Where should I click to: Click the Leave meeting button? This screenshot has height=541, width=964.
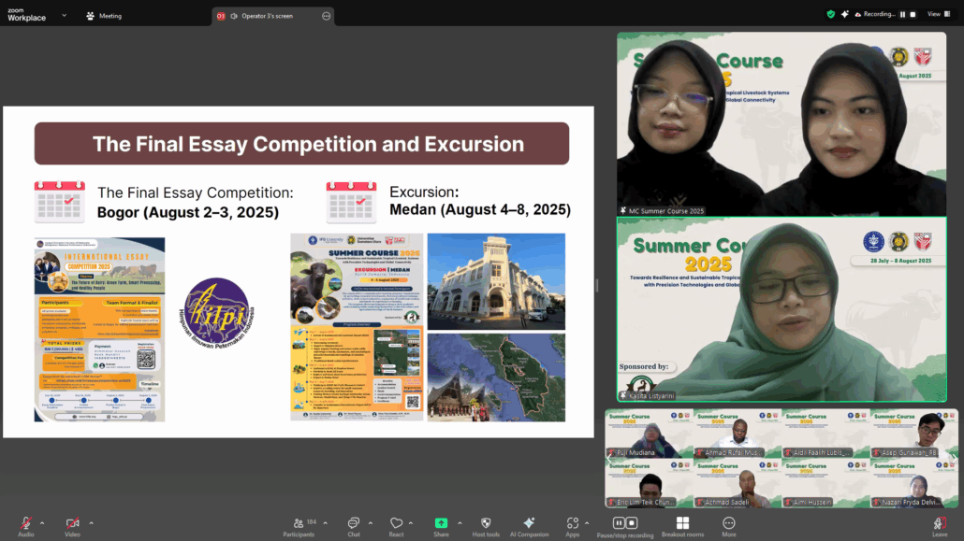940,523
